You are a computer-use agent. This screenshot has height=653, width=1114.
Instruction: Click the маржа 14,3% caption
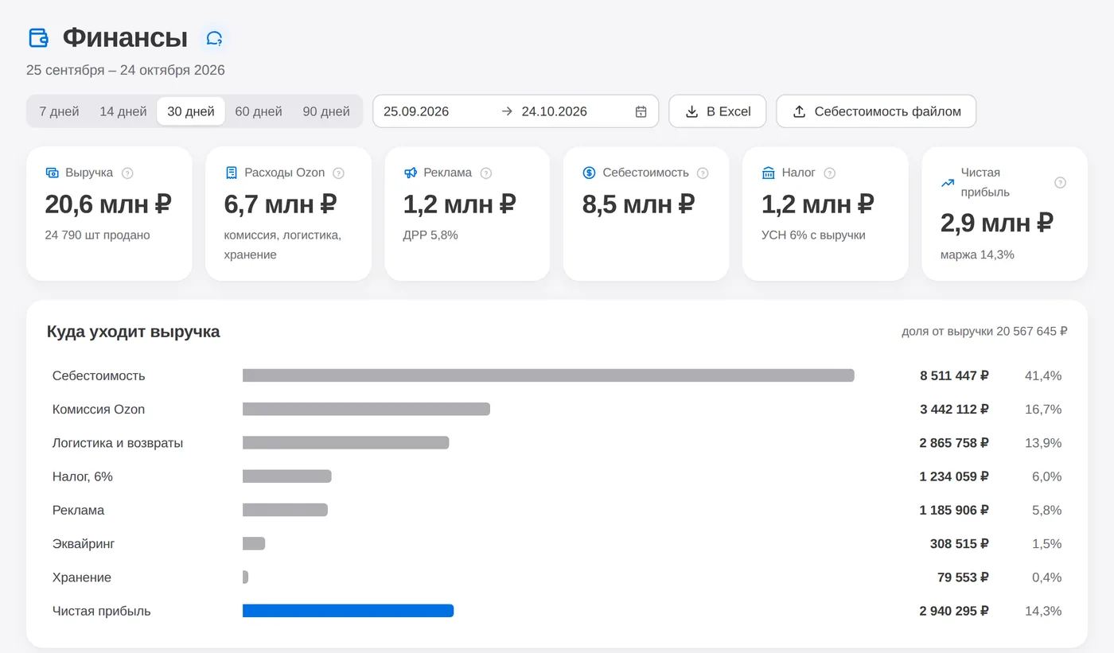click(x=977, y=255)
